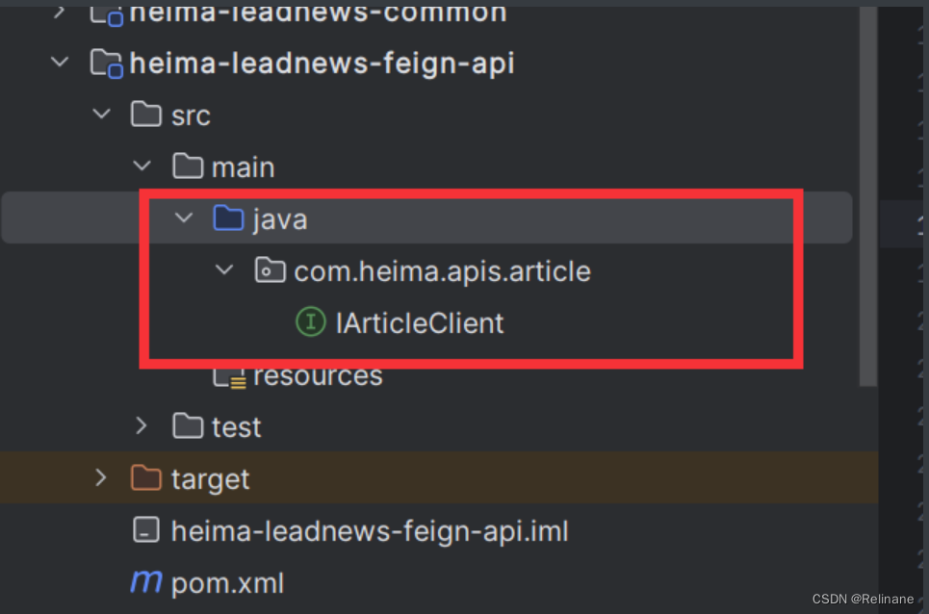Screen dimensions: 929x614
Task: Click the CSDN @Relinane watermark text
Action: (865, 599)
